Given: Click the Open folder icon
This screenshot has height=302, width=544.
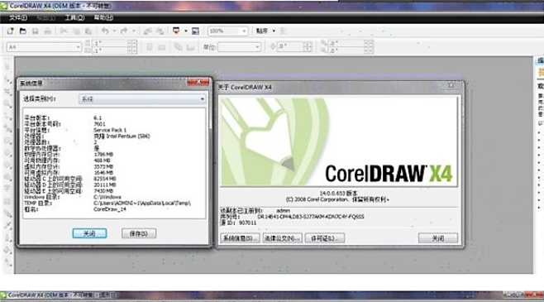Looking at the screenshot, I should tap(22, 31).
